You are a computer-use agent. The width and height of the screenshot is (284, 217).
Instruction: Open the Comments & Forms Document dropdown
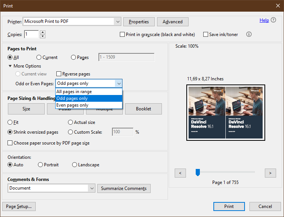coord(51,188)
